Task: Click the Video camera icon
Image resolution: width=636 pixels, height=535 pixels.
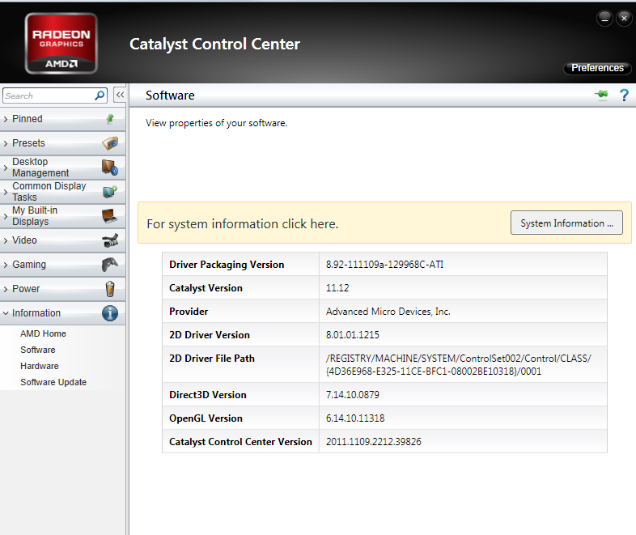Action: click(x=110, y=240)
